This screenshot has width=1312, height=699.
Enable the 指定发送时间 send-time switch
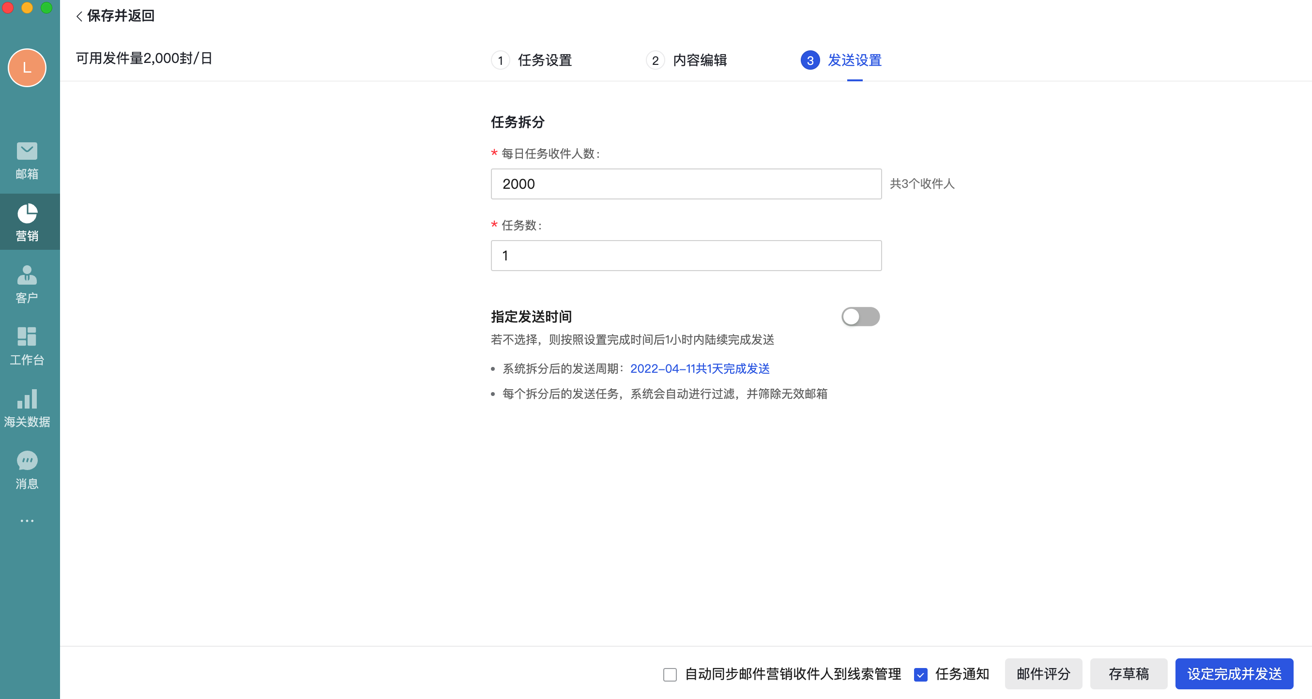(x=860, y=317)
